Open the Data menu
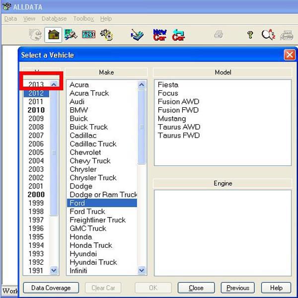 click(x=10, y=19)
